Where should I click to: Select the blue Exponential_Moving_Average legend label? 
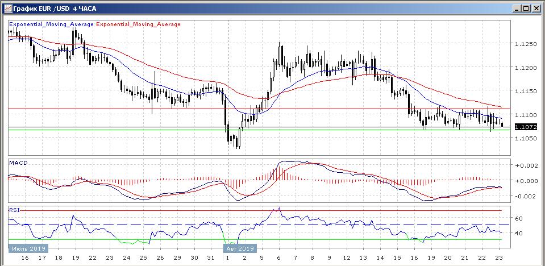coord(52,24)
